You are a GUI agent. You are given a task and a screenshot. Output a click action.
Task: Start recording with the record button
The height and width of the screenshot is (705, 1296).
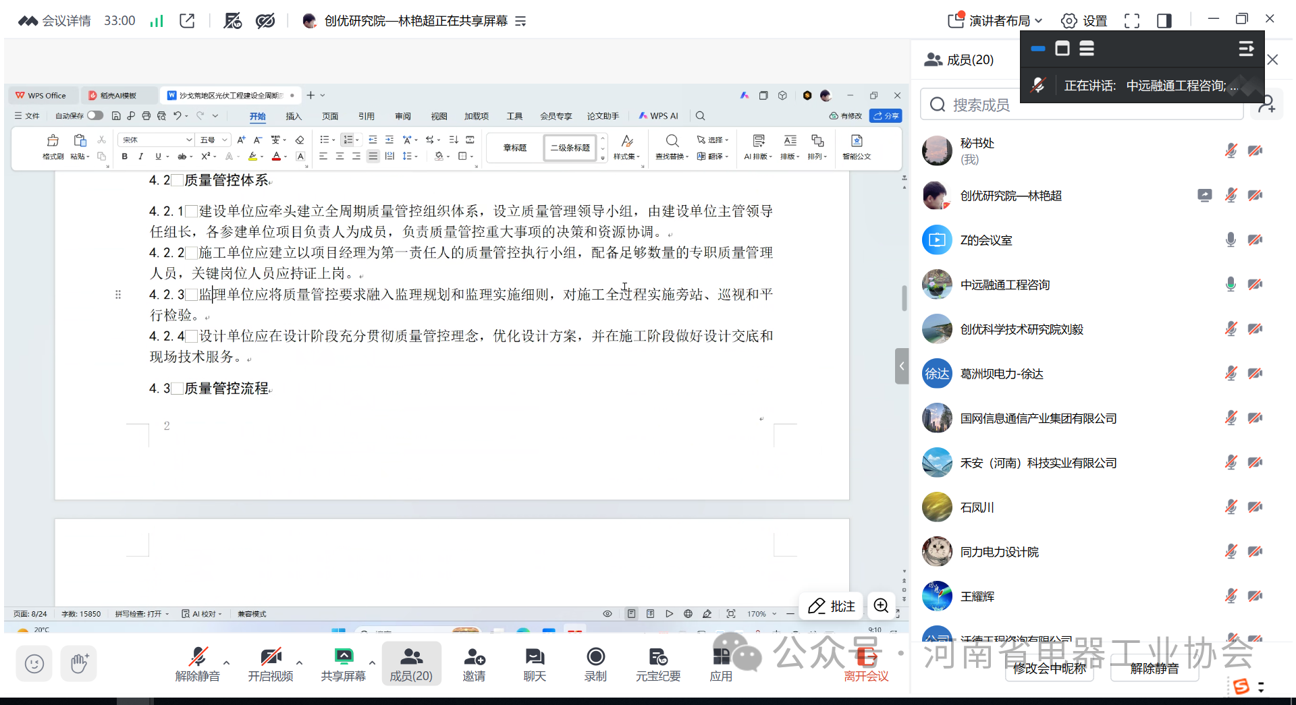tap(595, 664)
